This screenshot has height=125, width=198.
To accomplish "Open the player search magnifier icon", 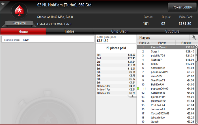I will (x=193, y=38).
